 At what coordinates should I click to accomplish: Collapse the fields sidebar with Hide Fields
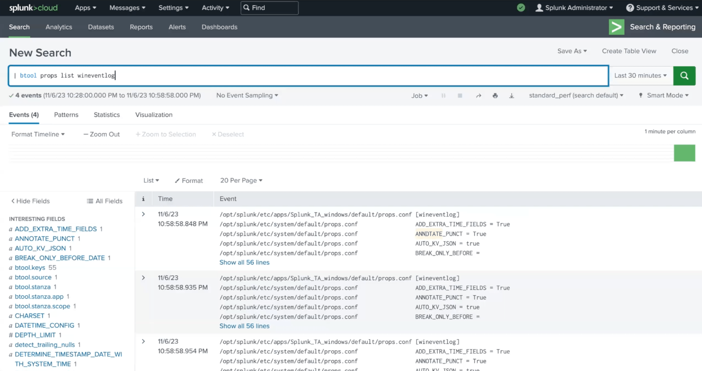click(x=30, y=201)
